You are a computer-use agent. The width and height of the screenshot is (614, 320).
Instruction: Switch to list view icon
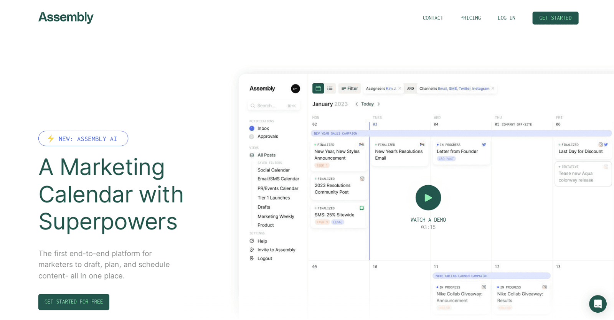(330, 89)
